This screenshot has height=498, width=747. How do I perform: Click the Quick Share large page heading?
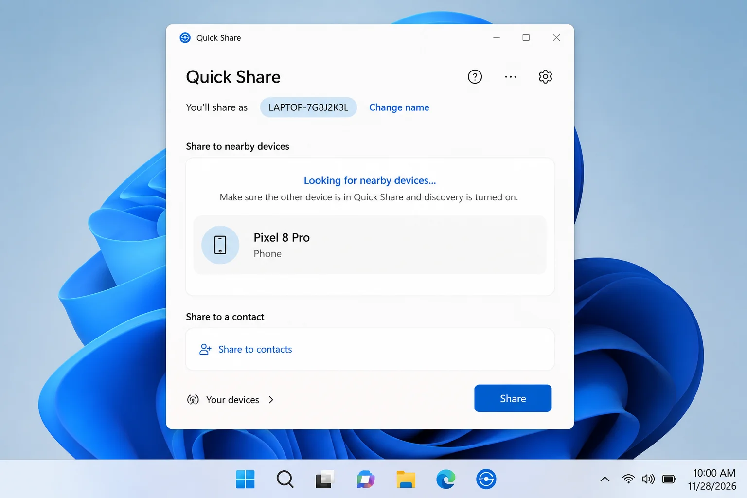click(x=233, y=77)
